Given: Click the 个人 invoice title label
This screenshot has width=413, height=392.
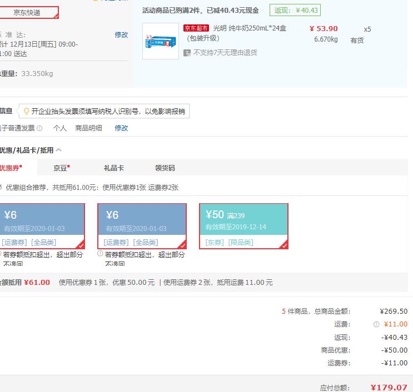Looking at the screenshot, I should [x=60, y=128].
